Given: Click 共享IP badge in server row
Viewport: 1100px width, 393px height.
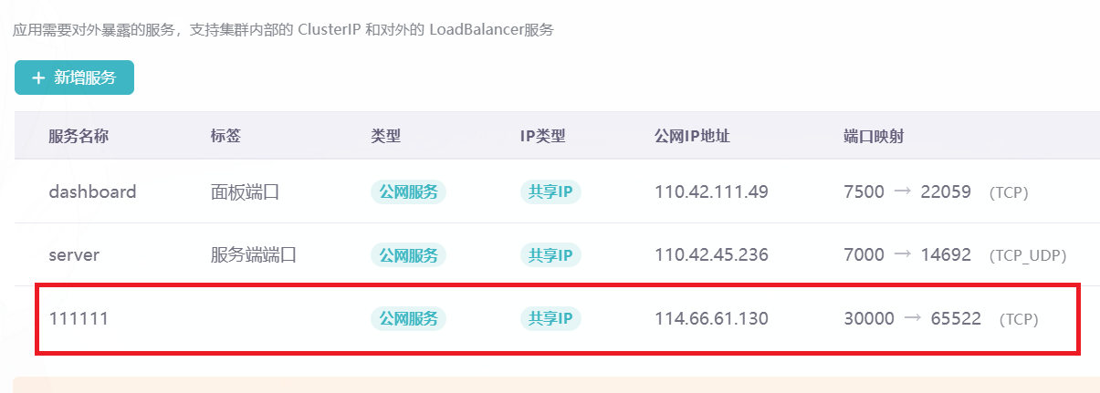Looking at the screenshot, I should coord(550,255).
